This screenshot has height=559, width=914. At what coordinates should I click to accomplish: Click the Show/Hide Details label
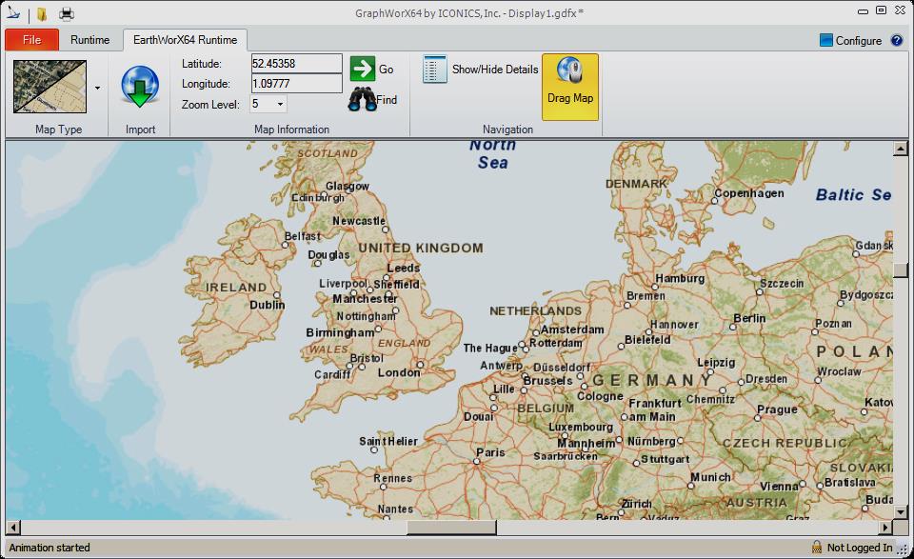pos(495,70)
